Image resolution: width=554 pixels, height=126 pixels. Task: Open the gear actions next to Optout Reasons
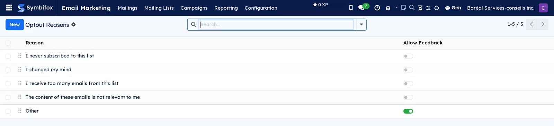point(73,24)
